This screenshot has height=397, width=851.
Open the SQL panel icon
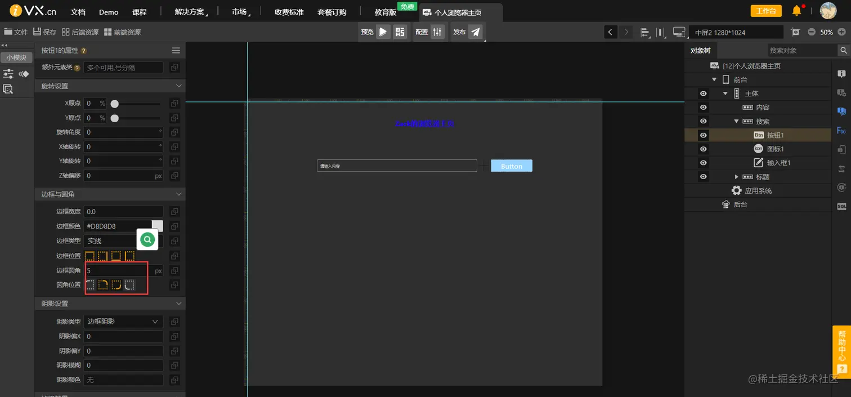(x=841, y=207)
